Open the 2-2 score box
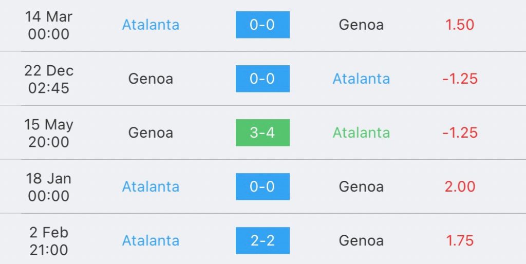Viewport: 526px width, 264px height. (262, 241)
